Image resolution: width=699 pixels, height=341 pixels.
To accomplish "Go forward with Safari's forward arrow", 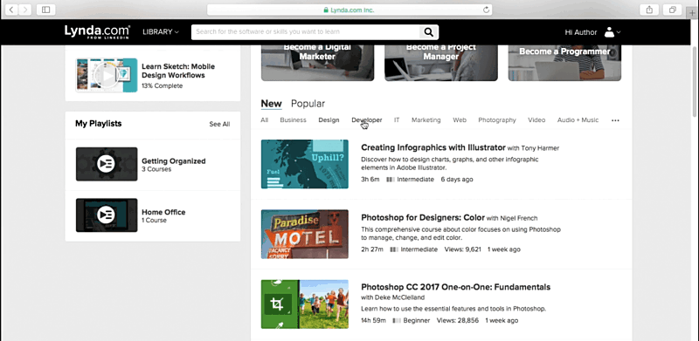I will click(x=24, y=10).
